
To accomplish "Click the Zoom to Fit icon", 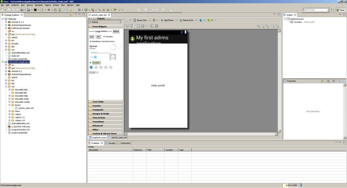I will 263,26.
